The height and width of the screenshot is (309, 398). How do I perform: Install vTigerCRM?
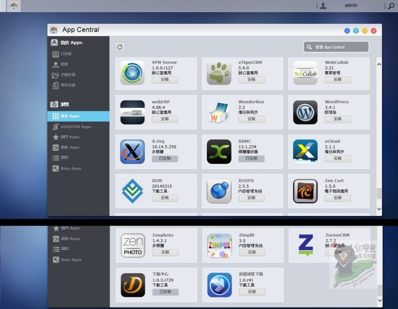click(252, 80)
